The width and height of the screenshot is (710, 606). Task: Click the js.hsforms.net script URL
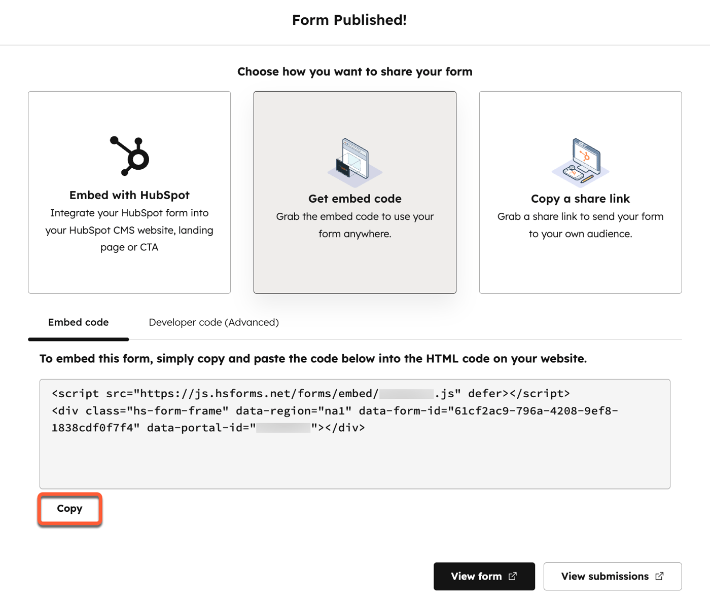218,393
